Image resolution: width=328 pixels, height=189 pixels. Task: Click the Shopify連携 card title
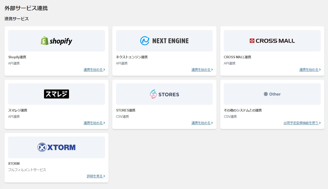point(17,57)
